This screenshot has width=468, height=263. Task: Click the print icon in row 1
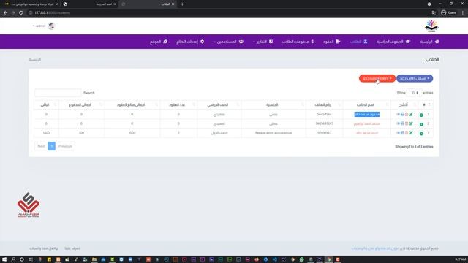point(402,115)
